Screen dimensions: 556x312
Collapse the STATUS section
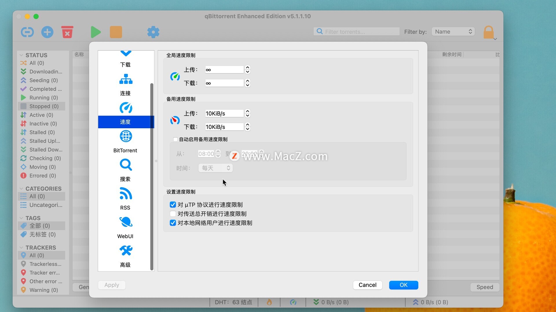[x=21, y=55]
